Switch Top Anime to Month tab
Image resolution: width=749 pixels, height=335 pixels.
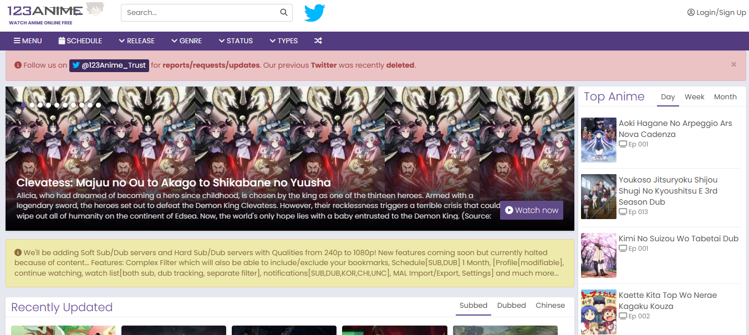click(725, 97)
